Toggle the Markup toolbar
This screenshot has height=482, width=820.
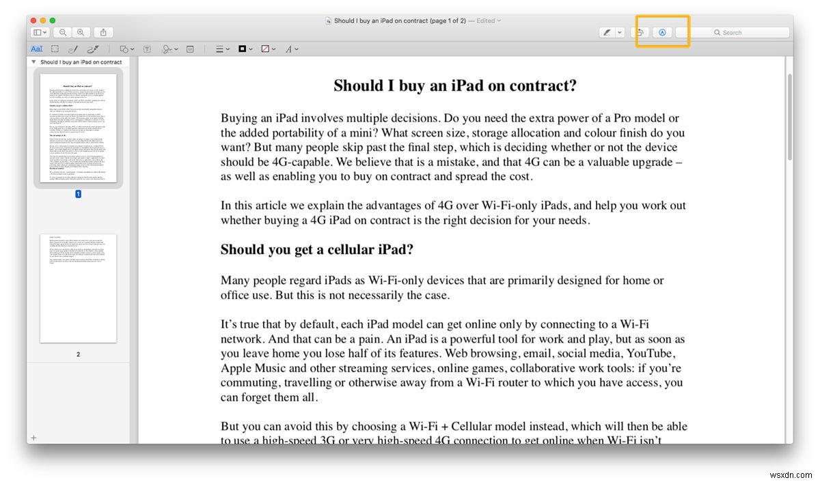coord(663,32)
